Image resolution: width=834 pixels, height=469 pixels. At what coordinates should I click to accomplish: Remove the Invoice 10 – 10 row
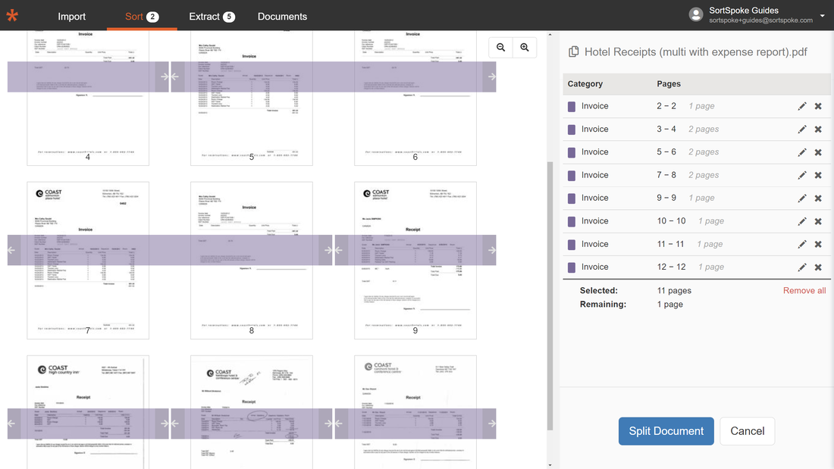click(x=818, y=221)
